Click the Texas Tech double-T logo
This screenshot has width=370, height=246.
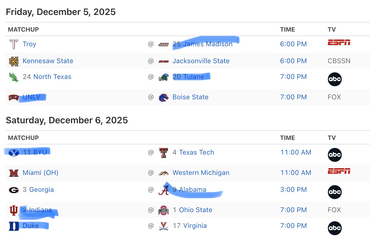tap(163, 153)
